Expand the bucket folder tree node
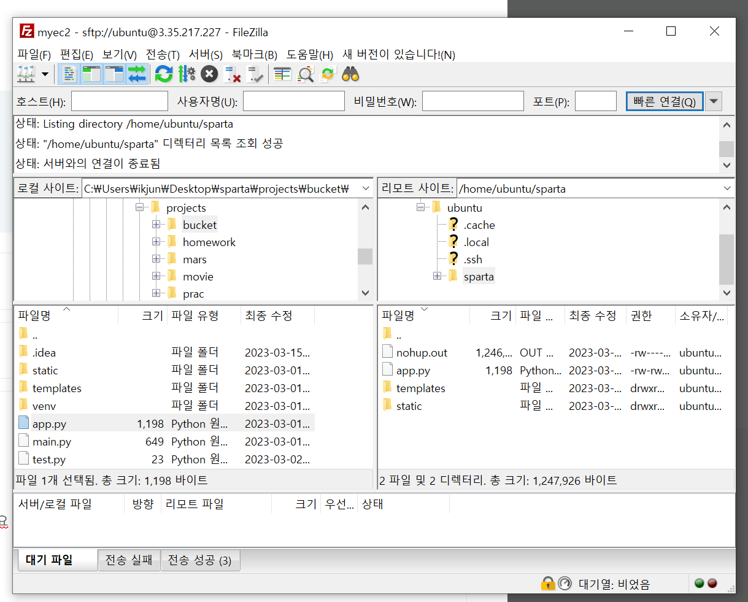 pyautogui.click(x=156, y=225)
